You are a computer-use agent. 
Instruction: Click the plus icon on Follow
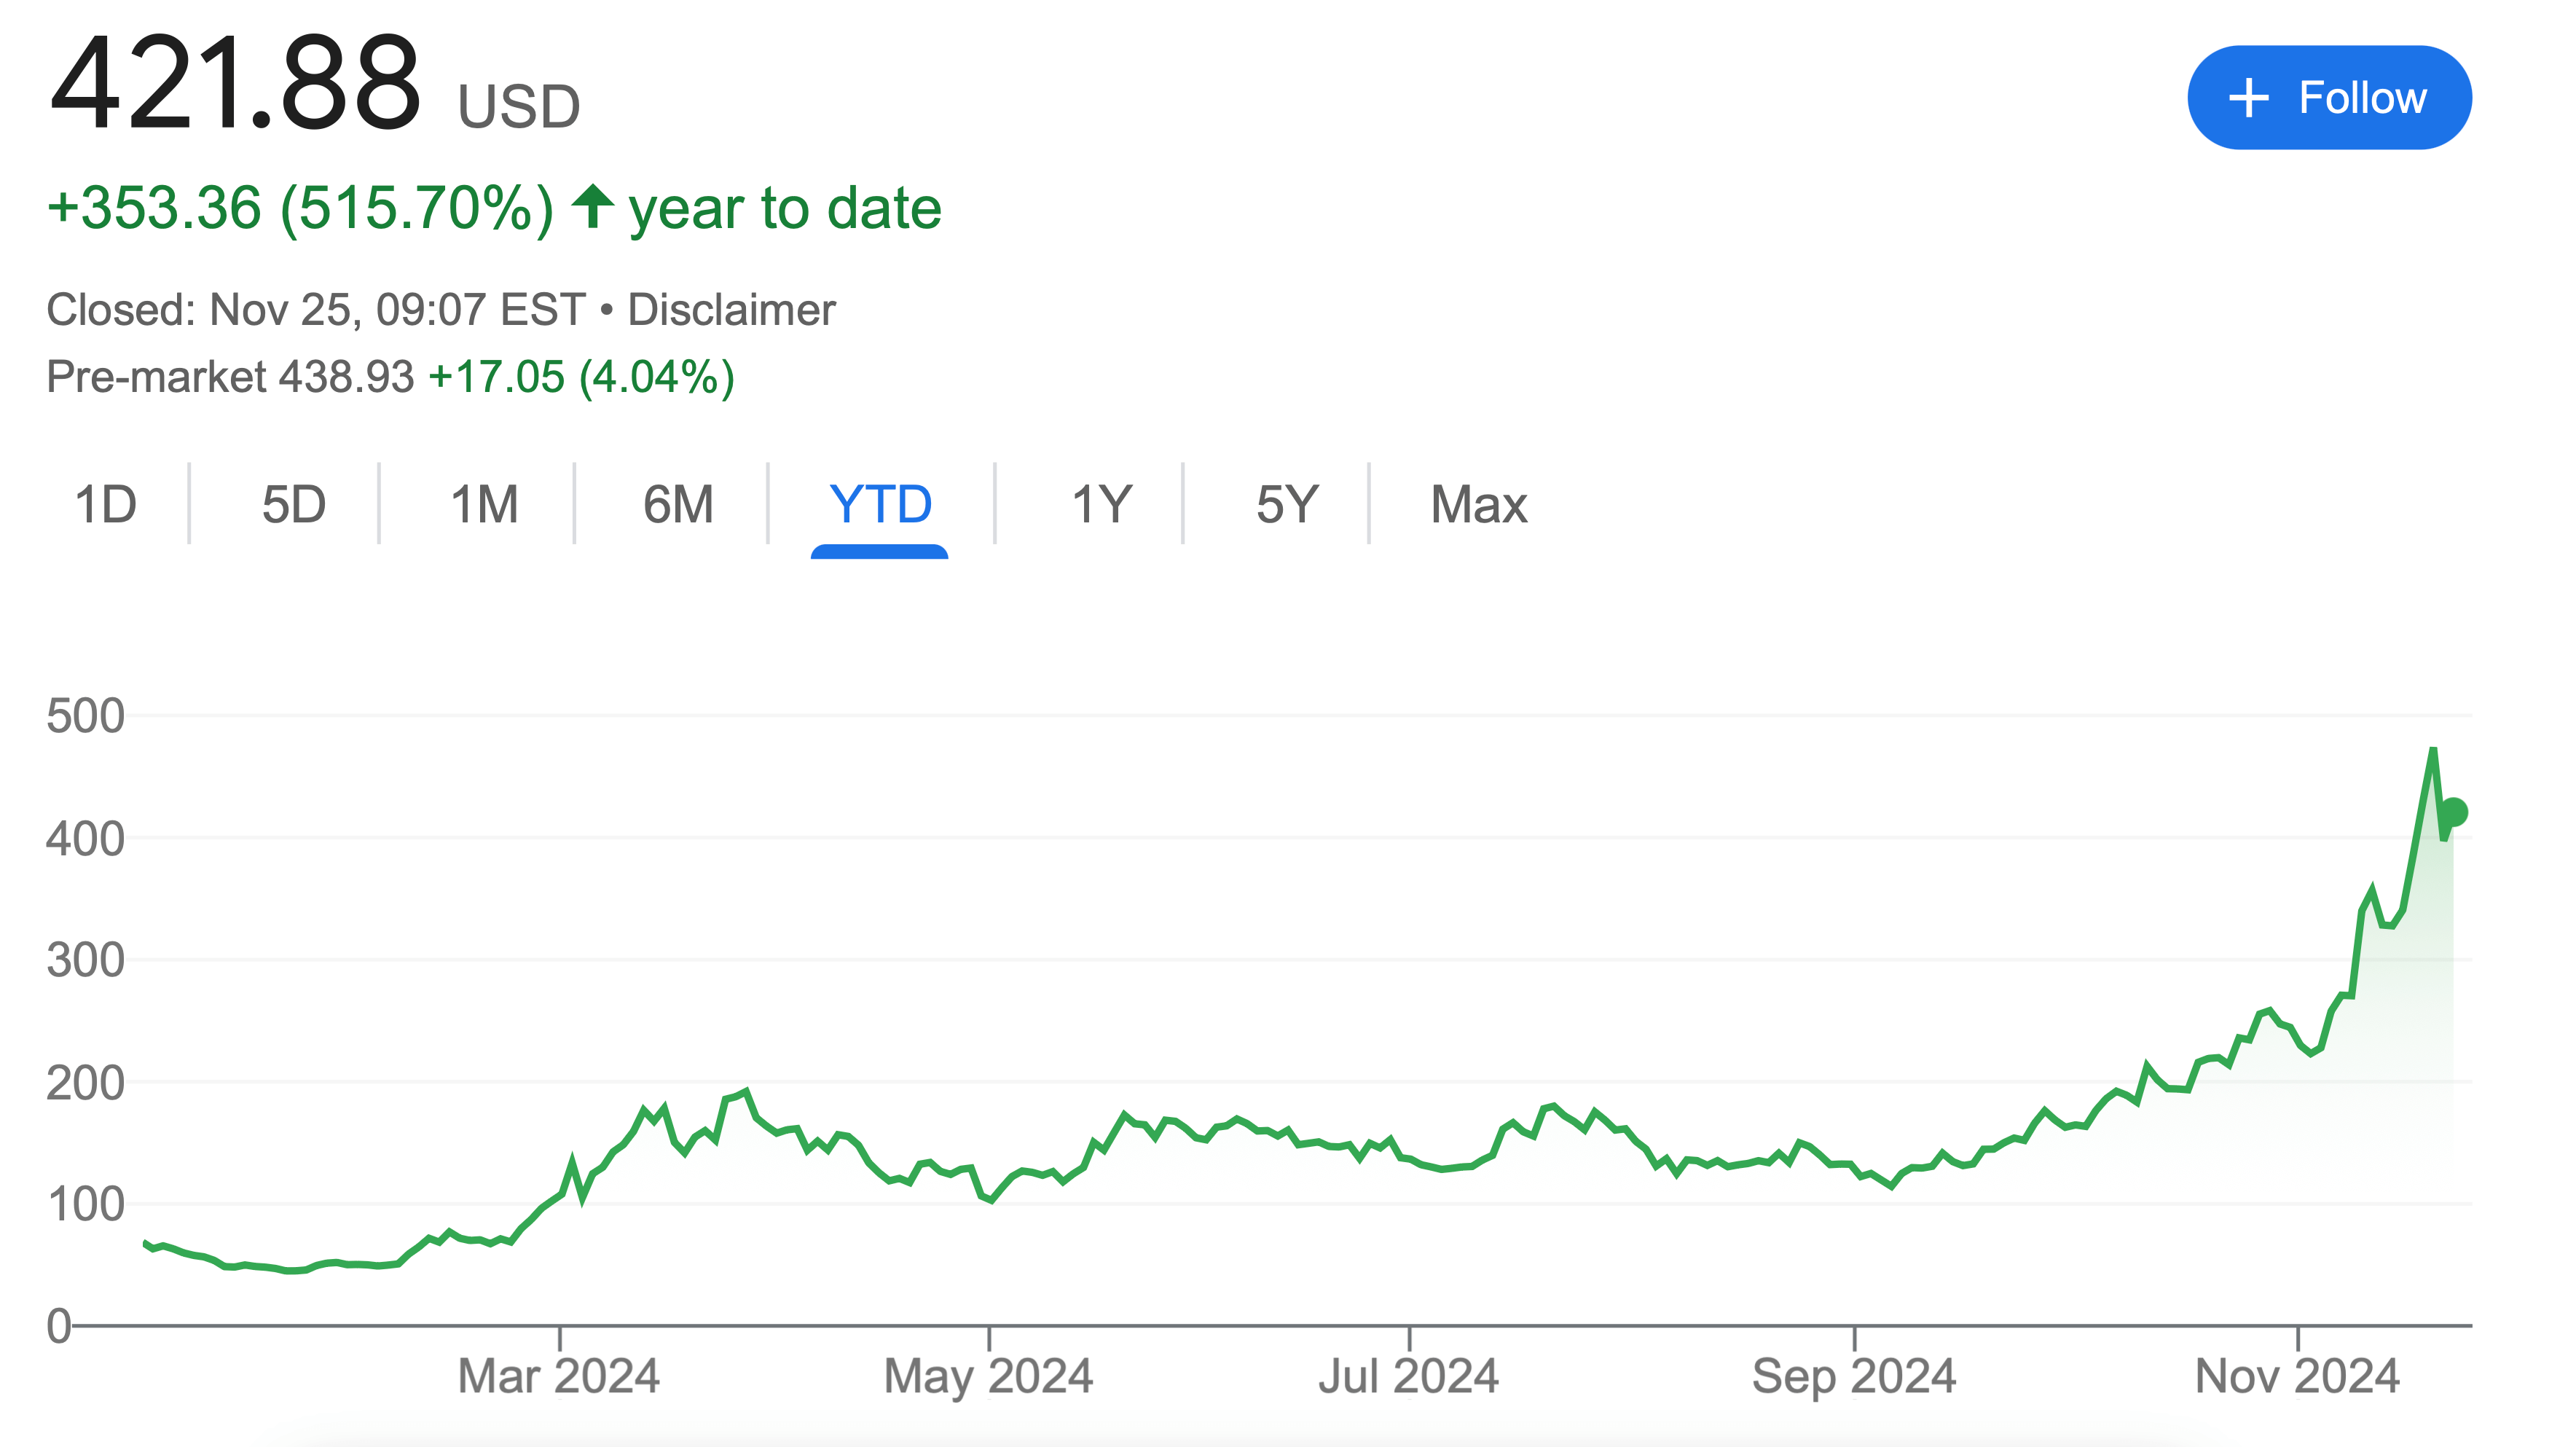(x=2248, y=98)
